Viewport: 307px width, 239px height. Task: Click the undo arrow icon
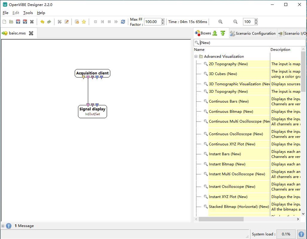pyautogui.click(x=42, y=22)
